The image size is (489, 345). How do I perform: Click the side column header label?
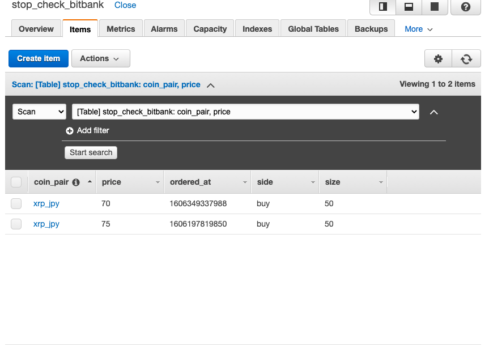pyautogui.click(x=265, y=182)
